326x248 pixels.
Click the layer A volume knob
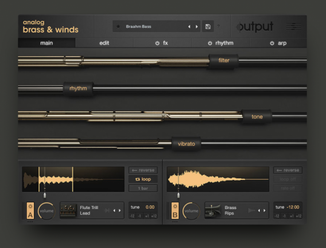click(x=46, y=211)
